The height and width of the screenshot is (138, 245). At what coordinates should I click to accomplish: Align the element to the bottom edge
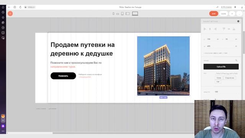pos(234,29)
